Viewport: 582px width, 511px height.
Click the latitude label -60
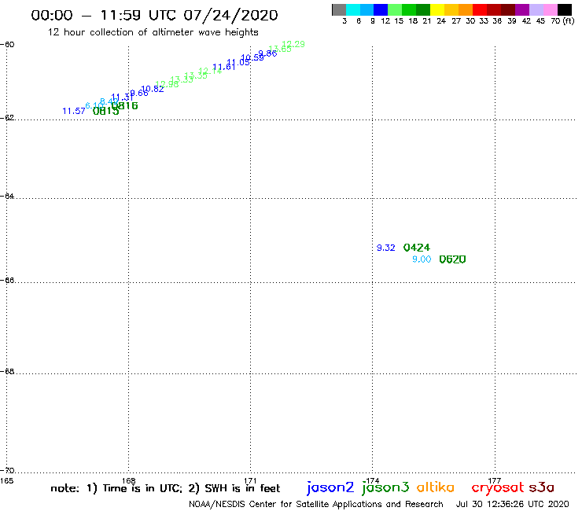[x=7, y=45]
